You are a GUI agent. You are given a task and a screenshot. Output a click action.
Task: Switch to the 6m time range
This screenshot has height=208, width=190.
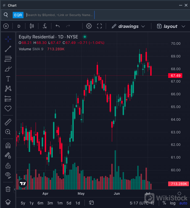pos(40,203)
